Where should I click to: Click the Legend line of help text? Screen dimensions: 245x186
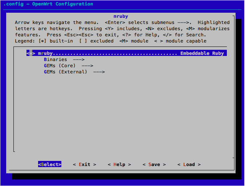111,41
